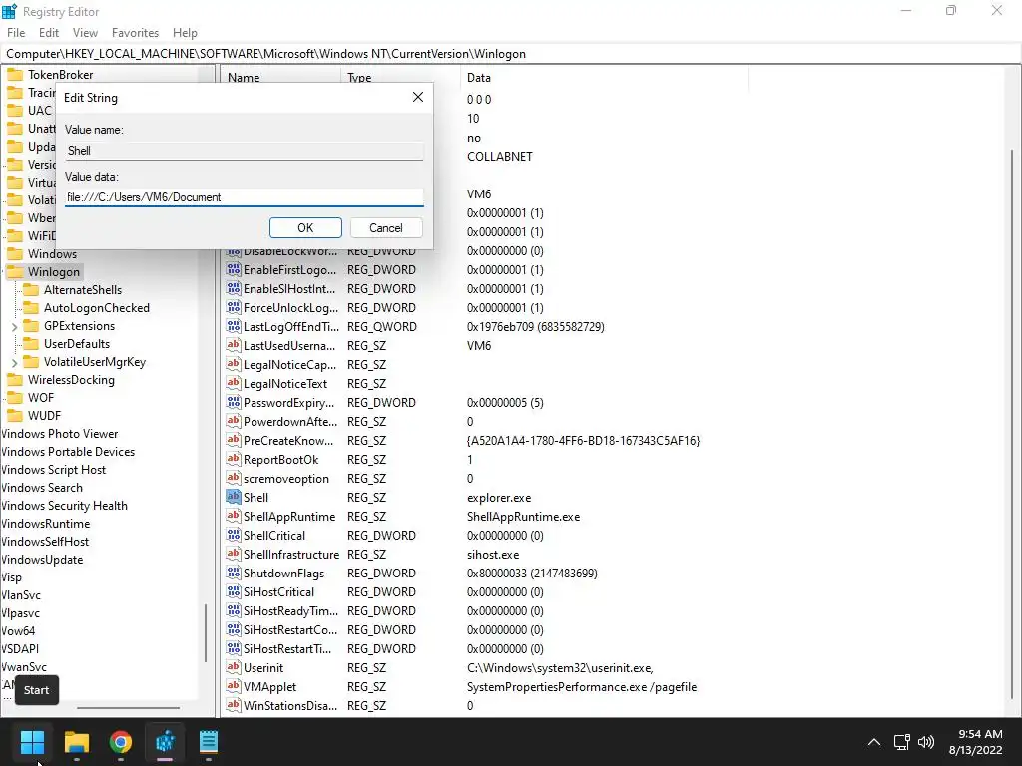The height and width of the screenshot is (766, 1022).
Task: Click the SiHostCritical DWORD icon
Action: (x=233, y=591)
